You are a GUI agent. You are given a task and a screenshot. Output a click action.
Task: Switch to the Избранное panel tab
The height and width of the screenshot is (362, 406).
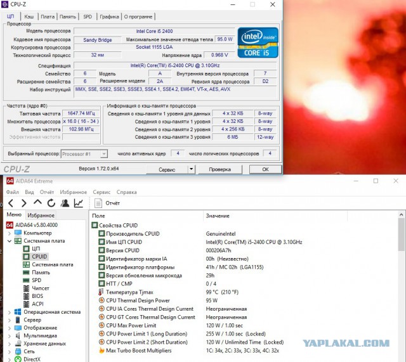pyautogui.click(x=41, y=216)
